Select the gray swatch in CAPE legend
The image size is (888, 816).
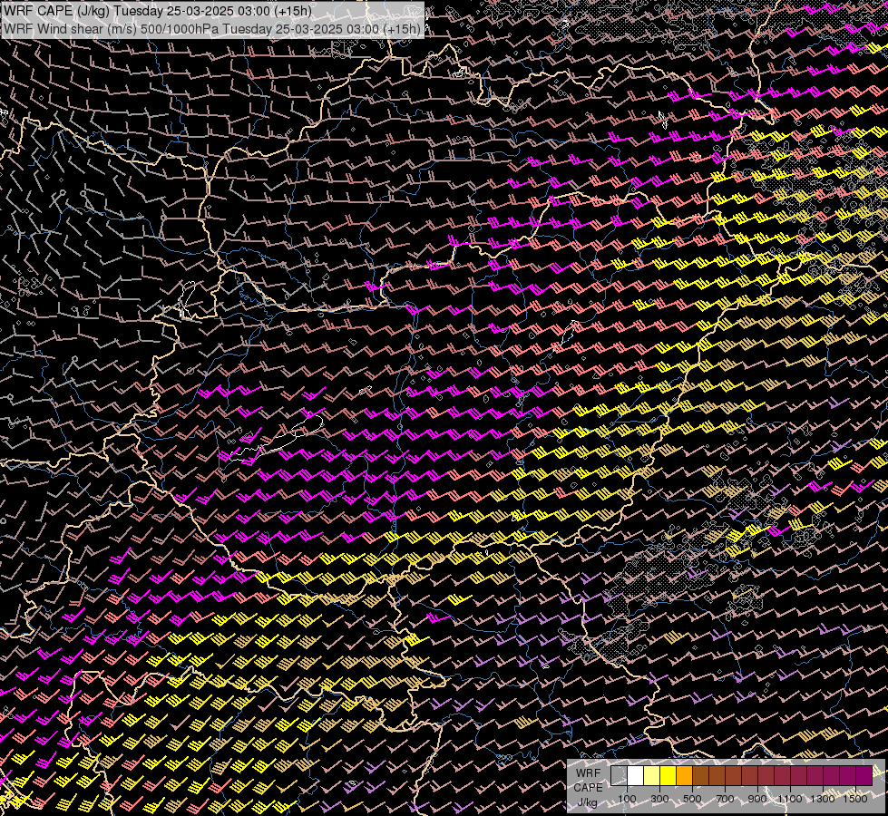tap(619, 775)
